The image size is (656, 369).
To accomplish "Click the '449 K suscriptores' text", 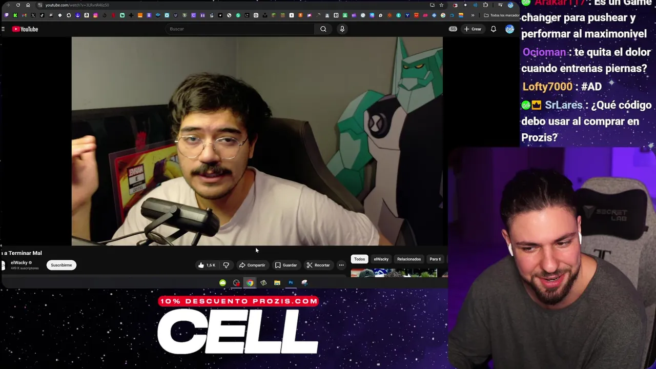I will (x=25, y=268).
